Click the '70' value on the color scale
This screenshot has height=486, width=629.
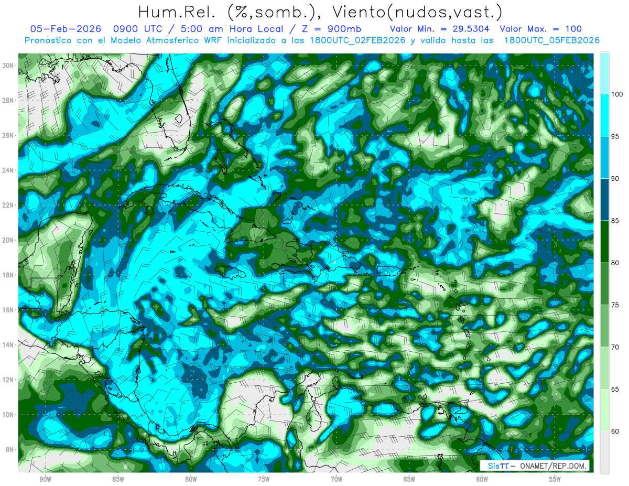click(616, 347)
